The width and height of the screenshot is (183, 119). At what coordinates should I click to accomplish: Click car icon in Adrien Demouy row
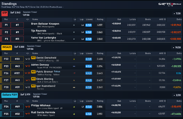pyautogui.click(x=74, y=66)
